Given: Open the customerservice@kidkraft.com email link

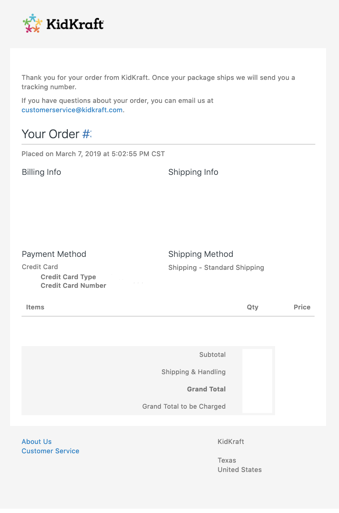Looking at the screenshot, I should [x=72, y=110].
